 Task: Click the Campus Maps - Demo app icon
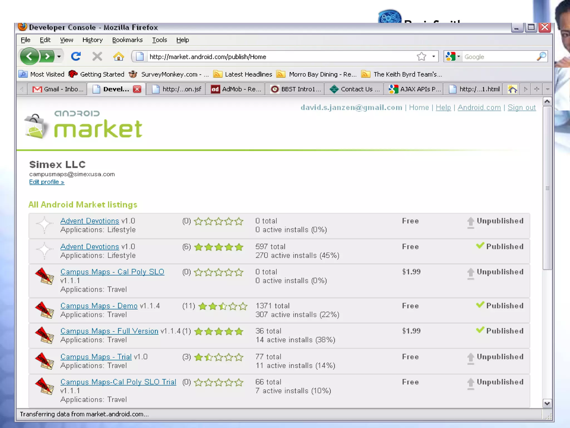[44, 310]
